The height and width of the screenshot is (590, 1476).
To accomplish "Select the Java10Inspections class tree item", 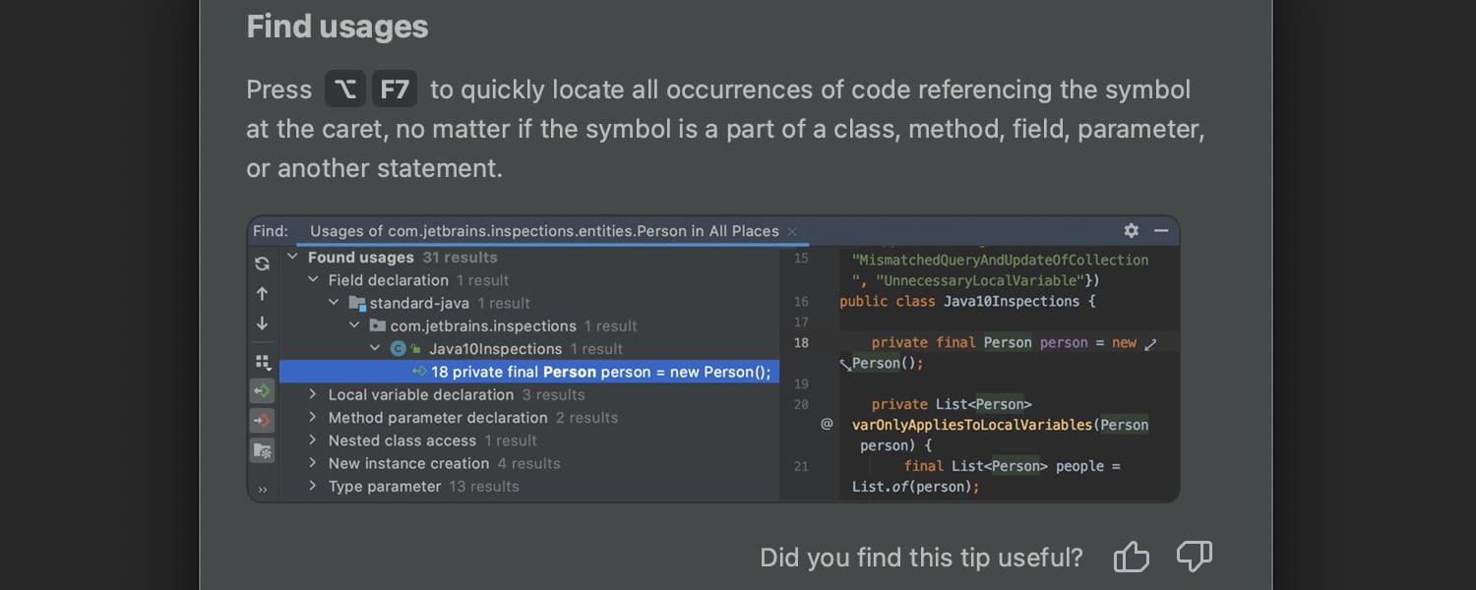I will pyautogui.click(x=495, y=349).
